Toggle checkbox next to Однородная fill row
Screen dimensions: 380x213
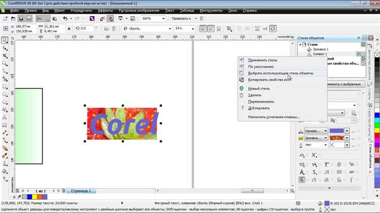359,131
